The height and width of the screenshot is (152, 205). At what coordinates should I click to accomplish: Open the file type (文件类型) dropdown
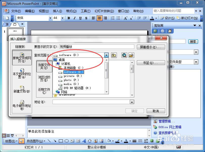coord(196,62)
